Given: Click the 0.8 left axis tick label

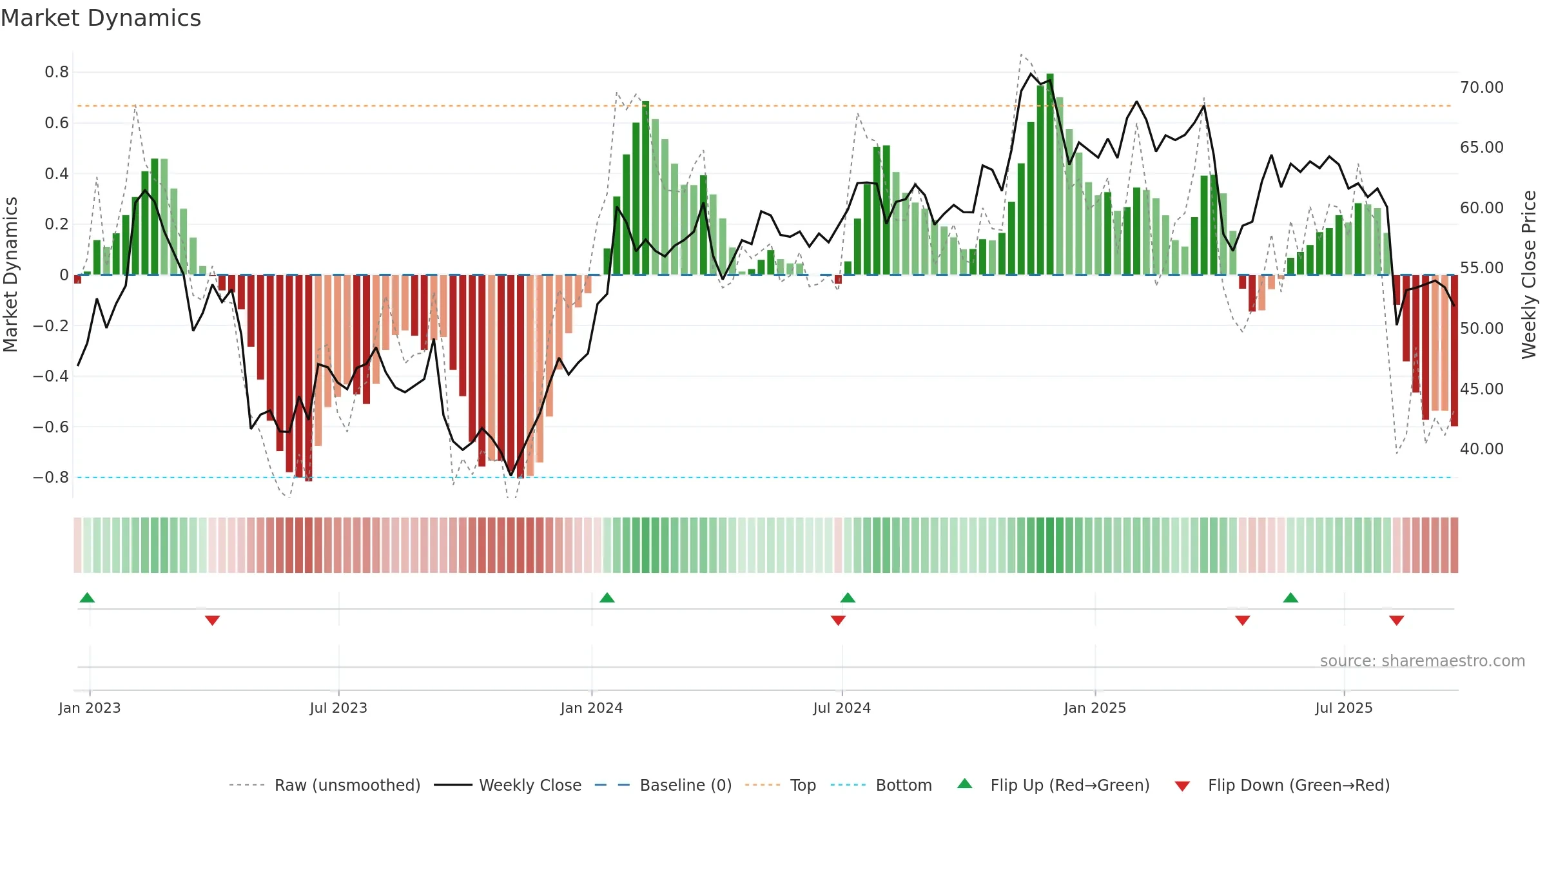Looking at the screenshot, I should (57, 72).
